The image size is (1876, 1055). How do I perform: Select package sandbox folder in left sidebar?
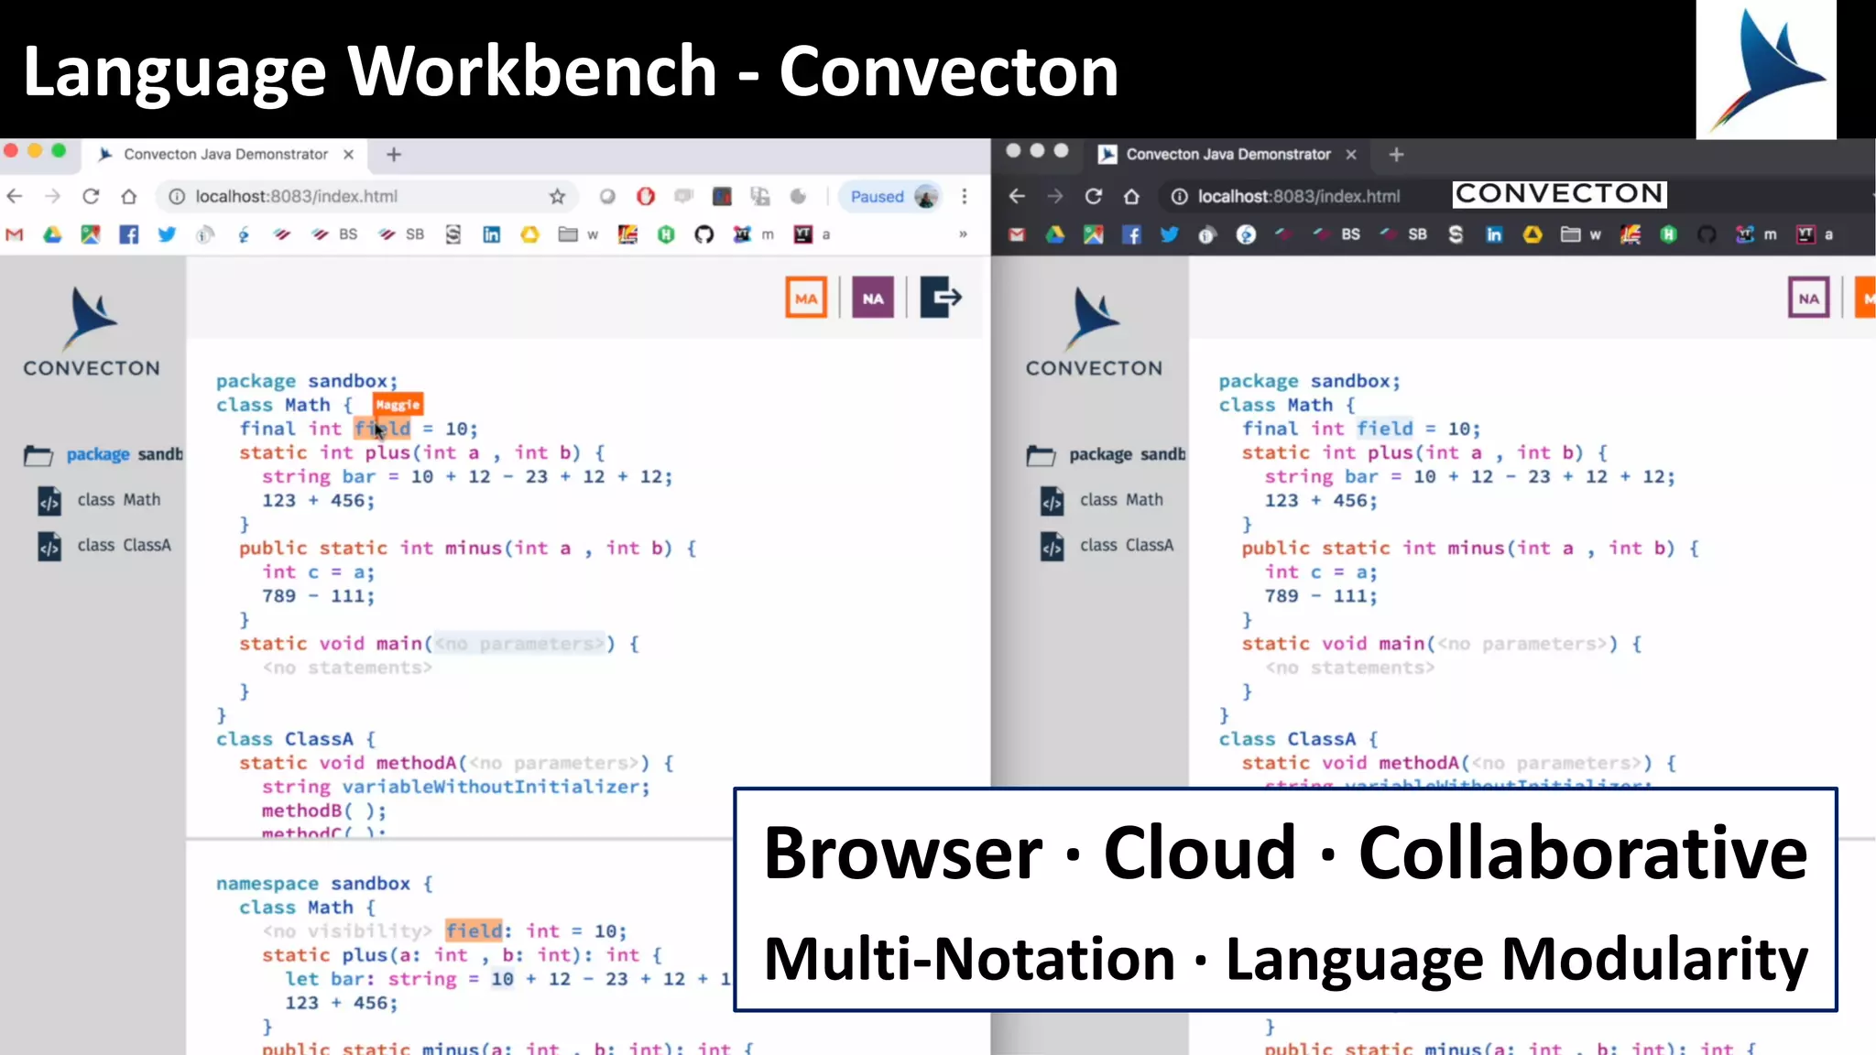[x=104, y=455]
